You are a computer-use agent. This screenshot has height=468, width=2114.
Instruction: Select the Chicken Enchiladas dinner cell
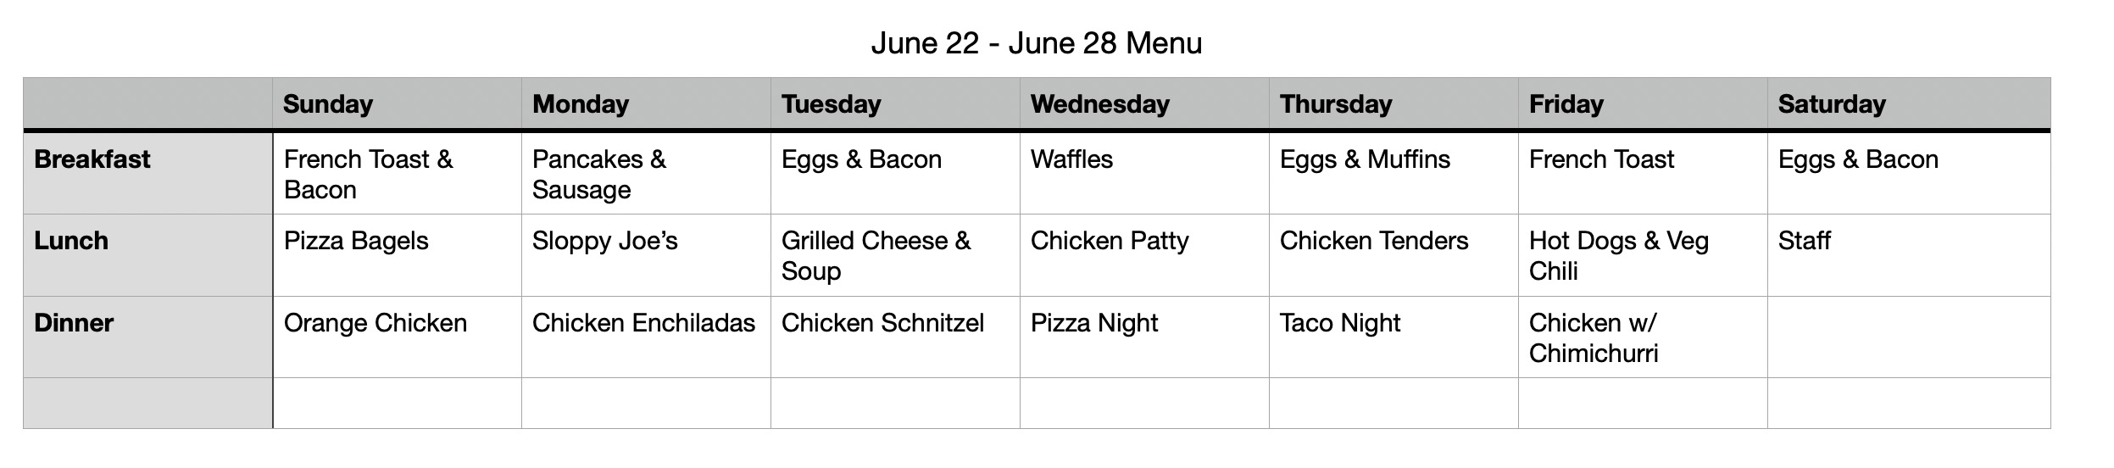646,337
